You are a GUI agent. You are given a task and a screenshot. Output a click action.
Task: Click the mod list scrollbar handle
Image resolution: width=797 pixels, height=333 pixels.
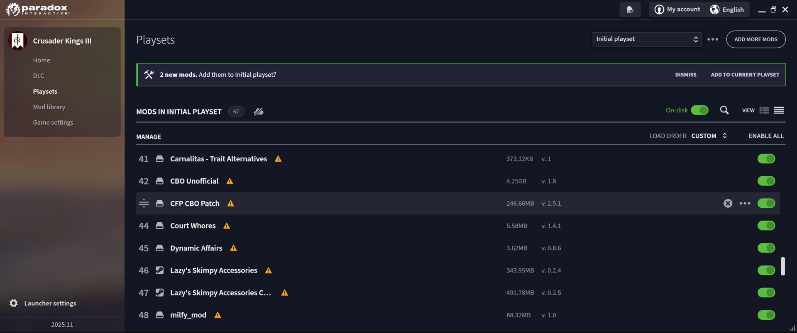point(782,266)
